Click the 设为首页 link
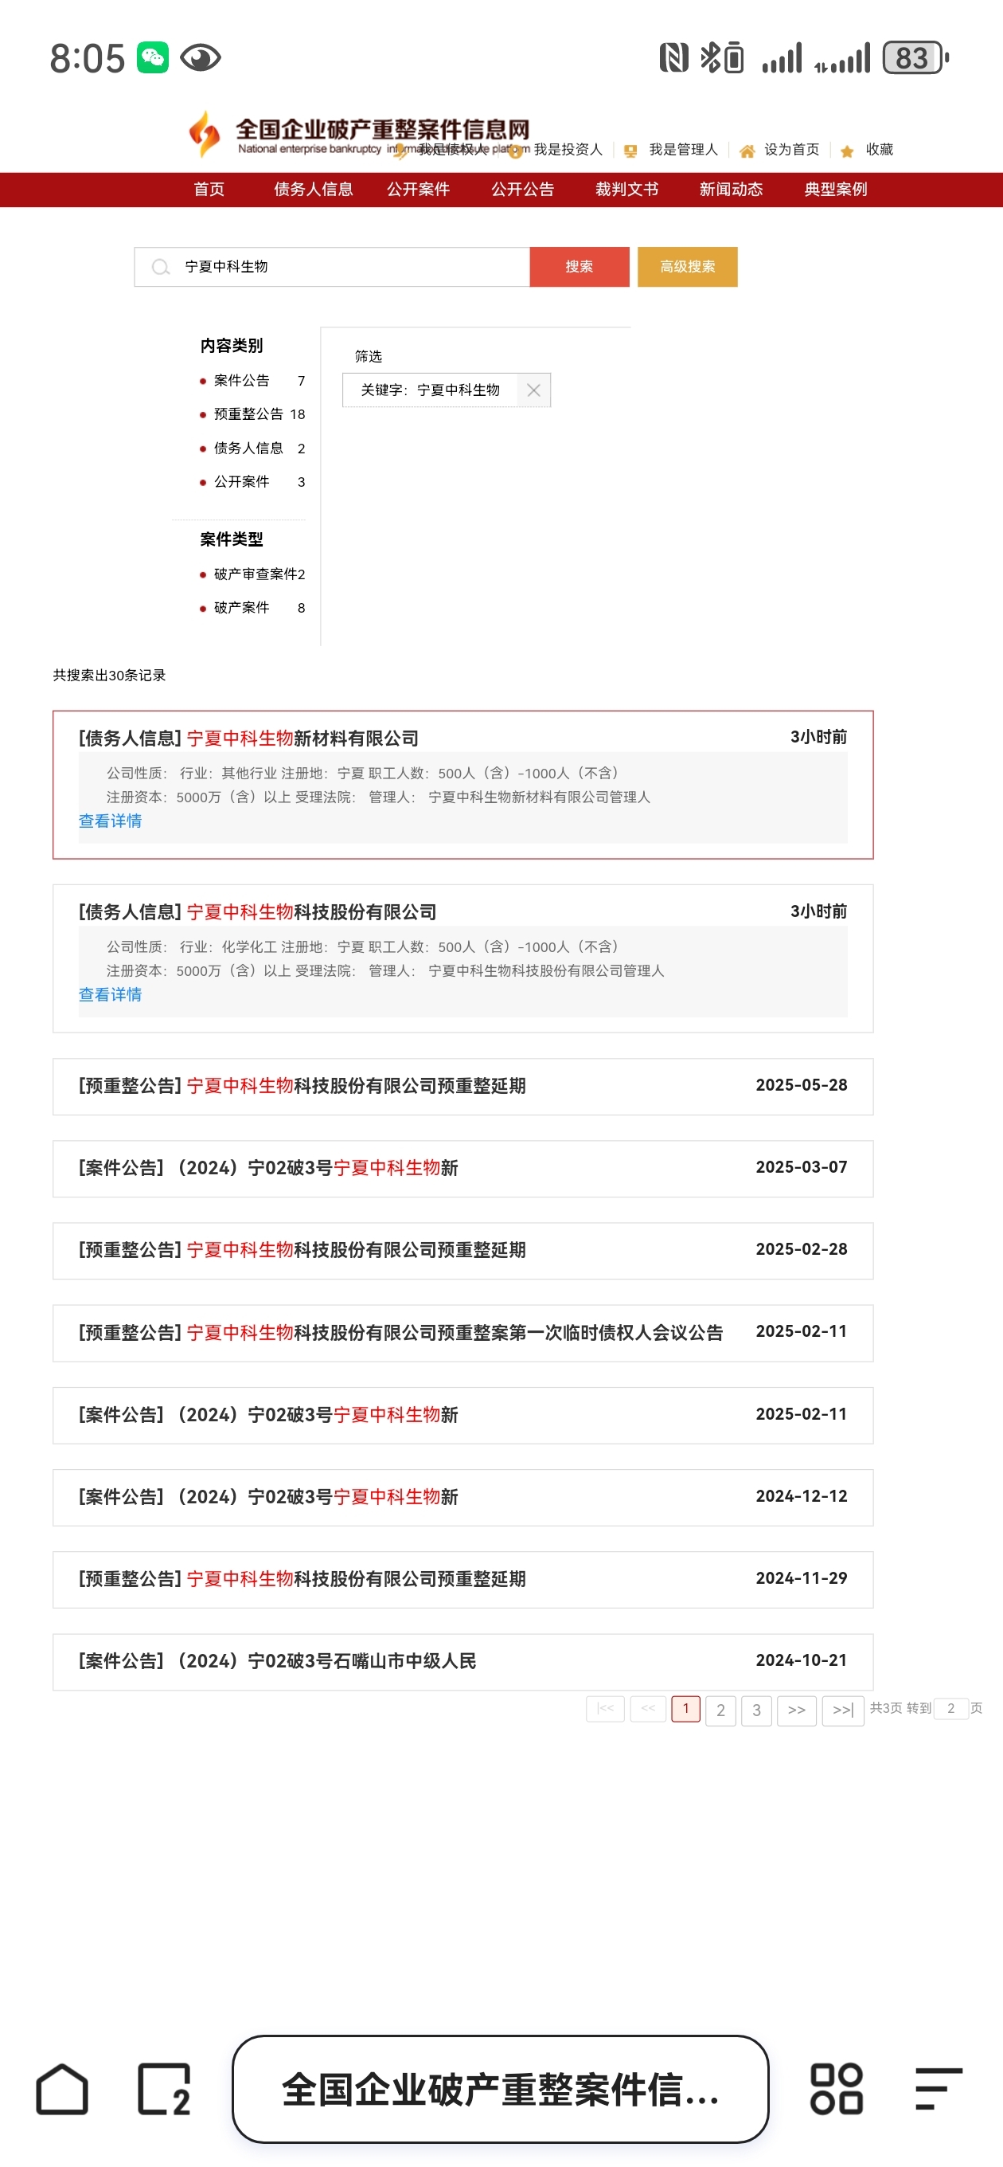The image size is (1003, 2167). pyautogui.click(x=792, y=150)
